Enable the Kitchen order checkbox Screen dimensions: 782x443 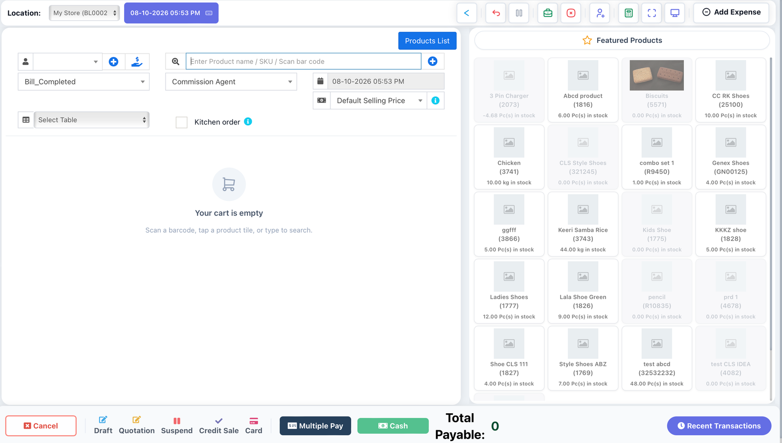point(181,122)
